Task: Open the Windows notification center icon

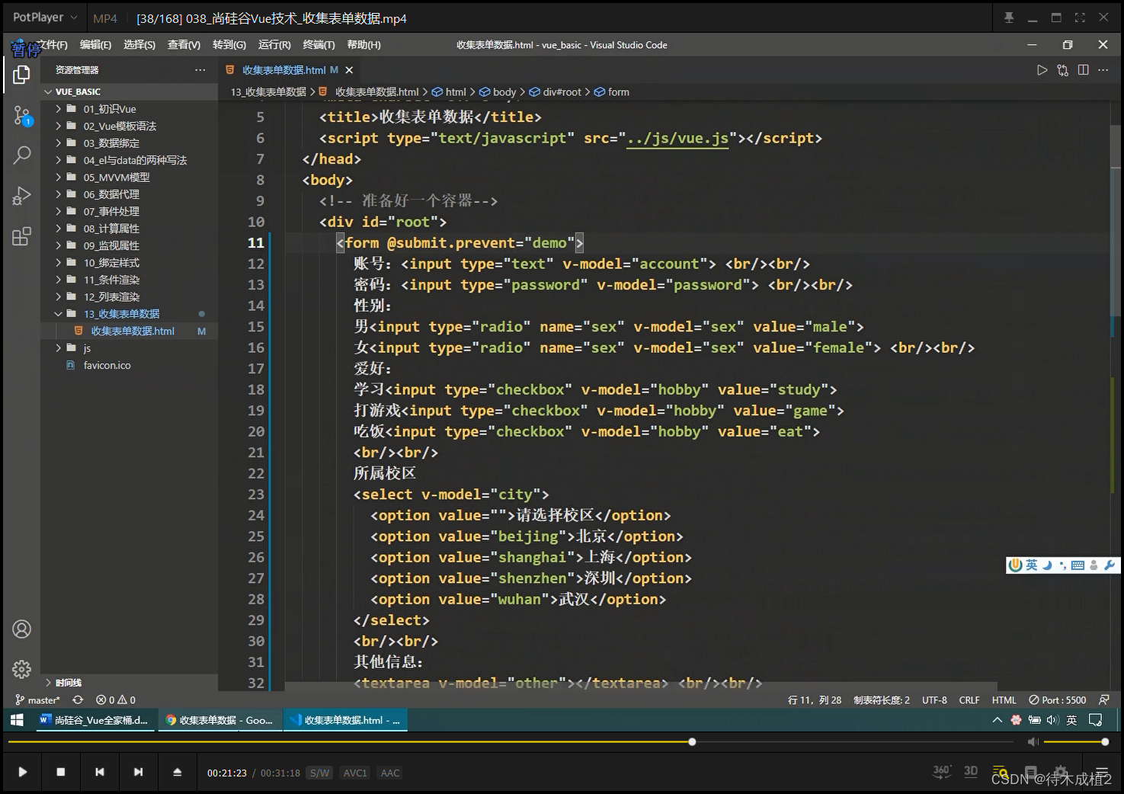Action: click(1095, 720)
